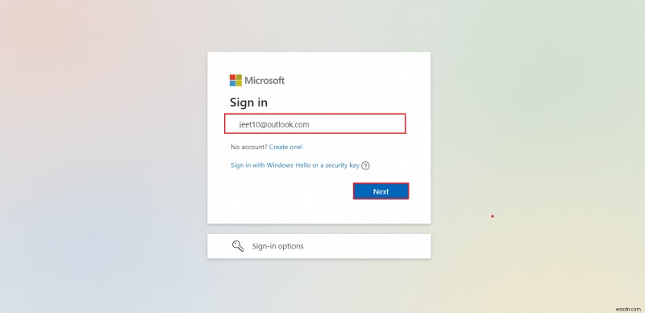Viewport: 645px width, 313px height.
Task: Click the blue Next button
Action: click(x=381, y=191)
